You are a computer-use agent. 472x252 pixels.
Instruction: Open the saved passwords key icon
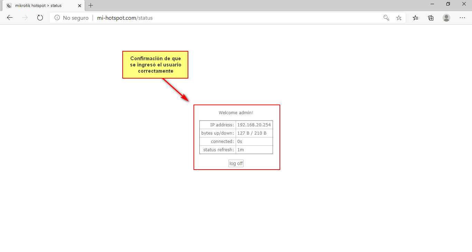(386, 18)
